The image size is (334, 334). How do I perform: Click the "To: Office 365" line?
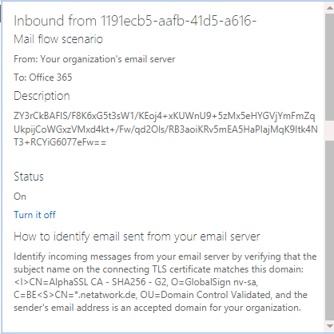point(43,78)
